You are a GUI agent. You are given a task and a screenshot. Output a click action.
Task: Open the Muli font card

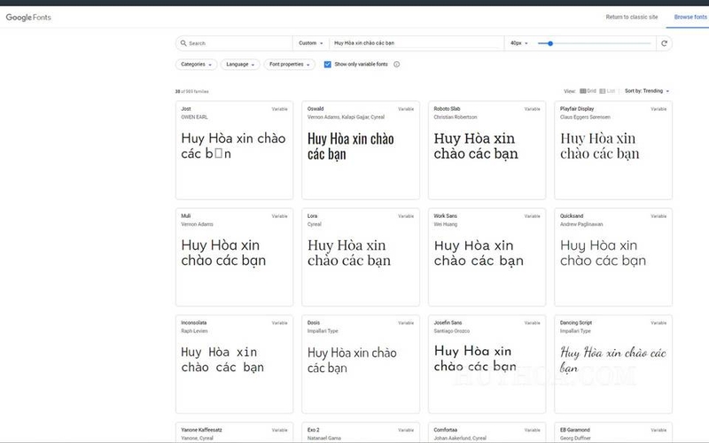(234, 257)
